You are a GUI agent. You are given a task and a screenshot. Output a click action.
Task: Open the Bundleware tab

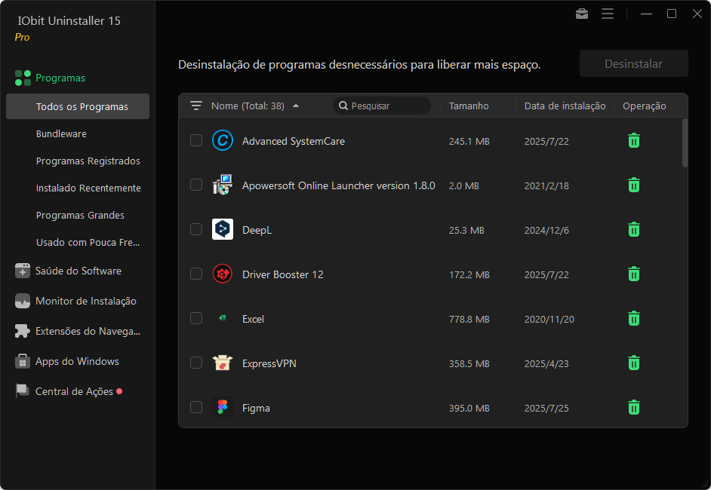tap(61, 133)
